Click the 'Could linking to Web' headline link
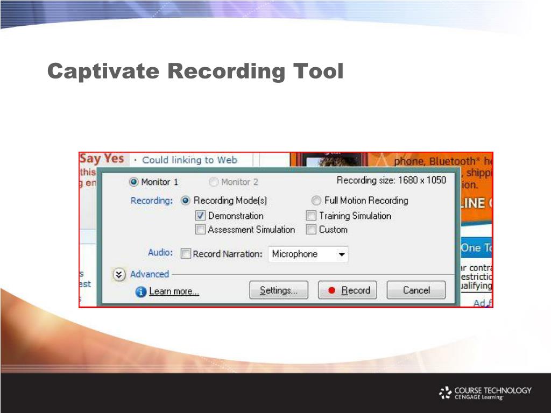The width and height of the screenshot is (551, 413). [x=189, y=160]
